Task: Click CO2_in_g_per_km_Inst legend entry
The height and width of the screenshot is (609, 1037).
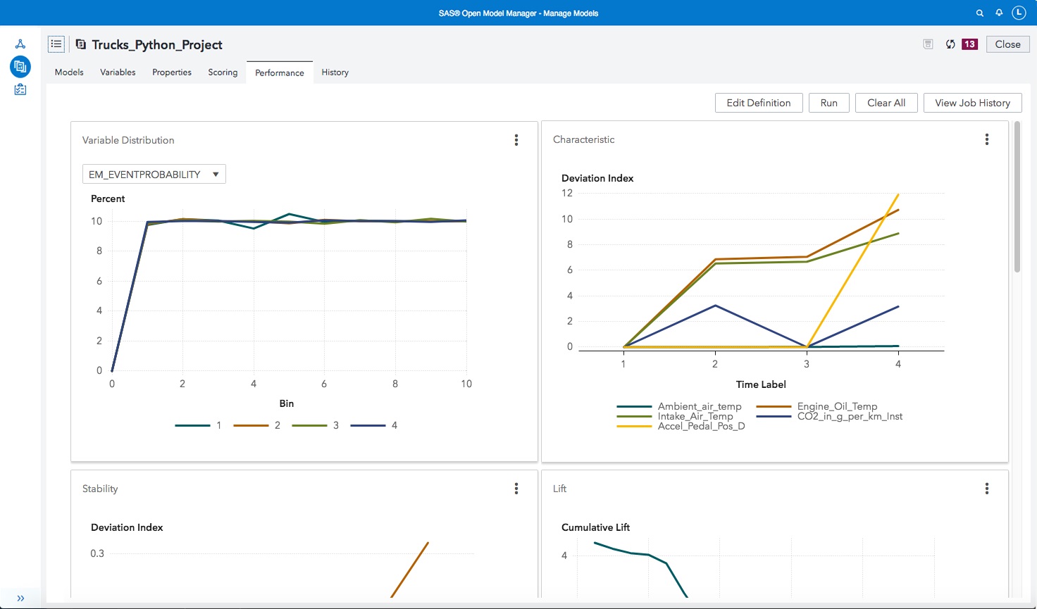Action: pyautogui.click(x=830, y=416)
